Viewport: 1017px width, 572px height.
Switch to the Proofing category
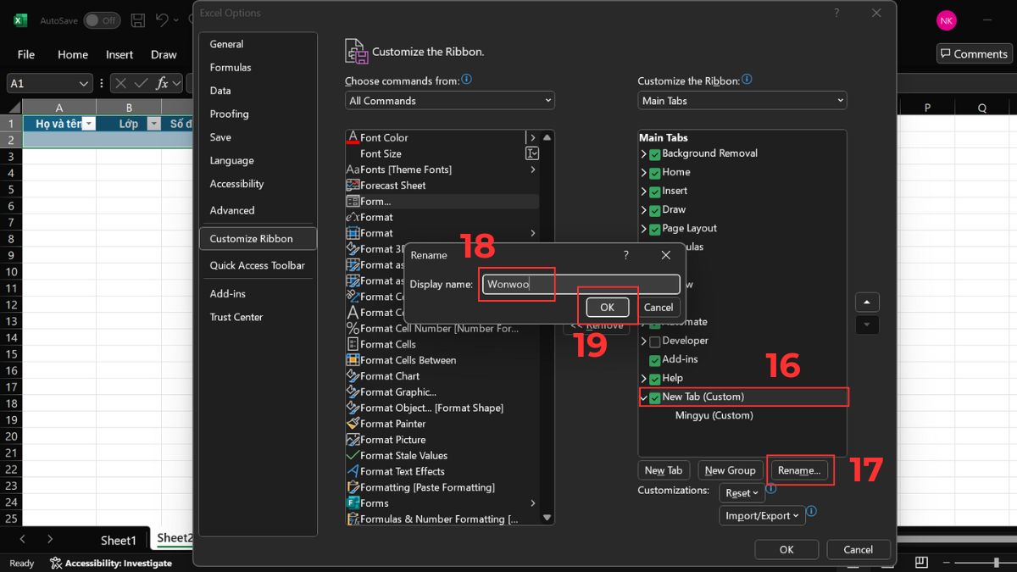229,114
